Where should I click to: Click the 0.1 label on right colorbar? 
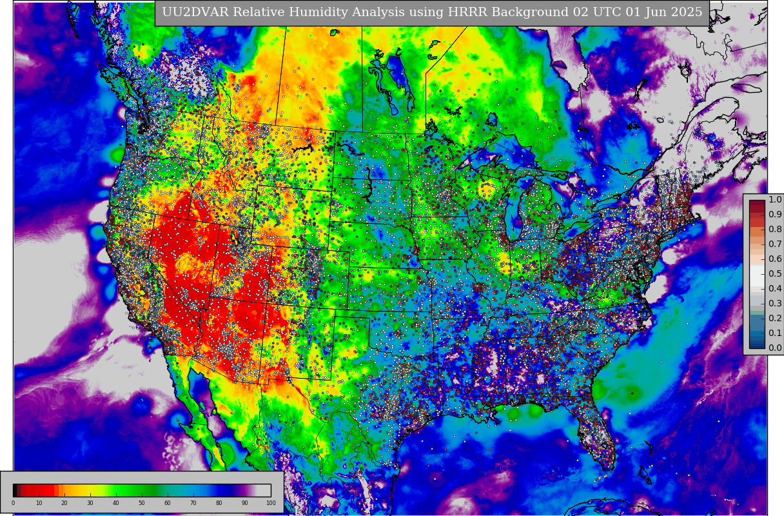coord(776,333)
